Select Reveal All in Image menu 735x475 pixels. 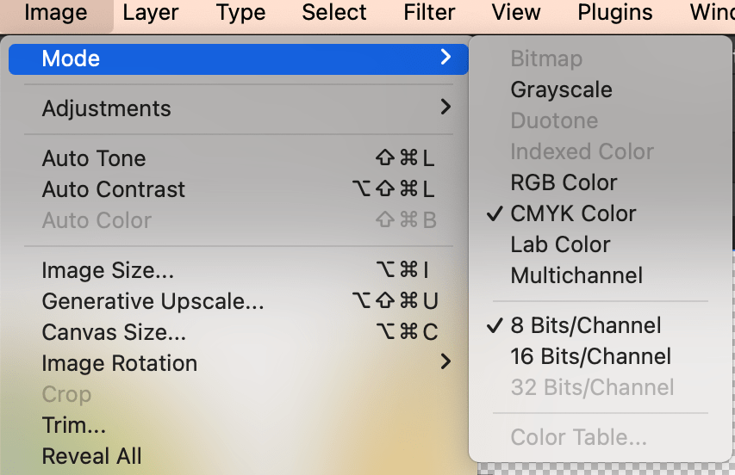[x=92, y=456]
